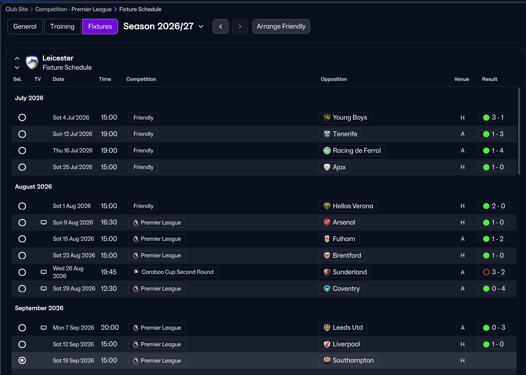
Task: Click the Premier League logo on Fulham fixture
Action: pyautogui.click(x=136, y=239)
